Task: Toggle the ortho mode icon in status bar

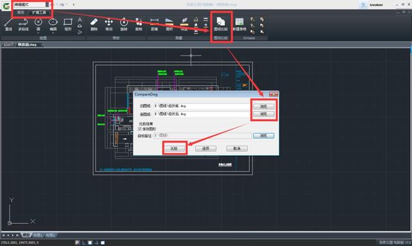Action: click(x=84, y=243)
